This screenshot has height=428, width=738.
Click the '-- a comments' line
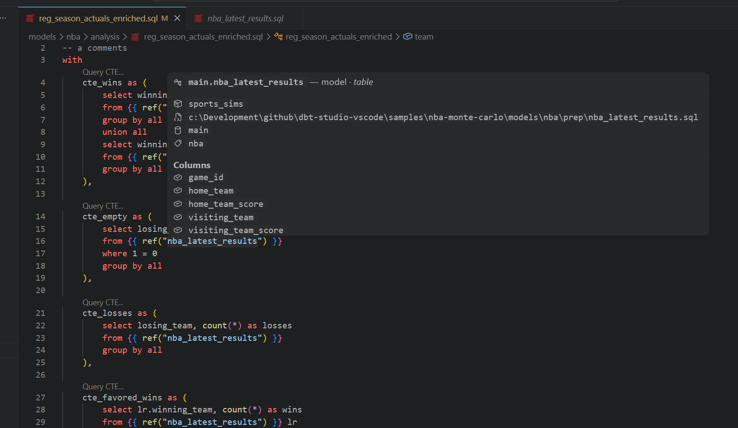pos(95,48)
